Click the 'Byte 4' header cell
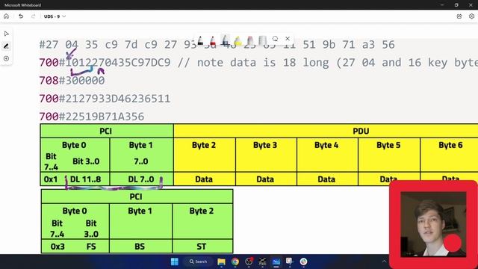 click(326, 145)
